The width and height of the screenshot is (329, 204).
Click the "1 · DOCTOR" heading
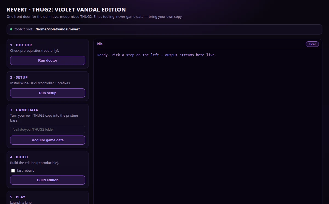(x=21, y=45)
